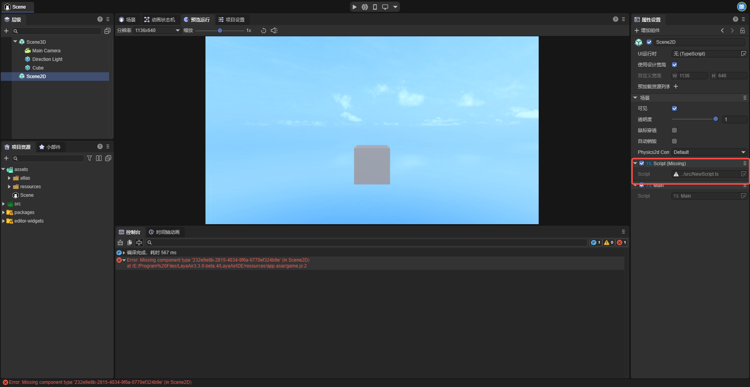
Task: Click the 透明度 opacity slider handle
Action: click(715, 119)
